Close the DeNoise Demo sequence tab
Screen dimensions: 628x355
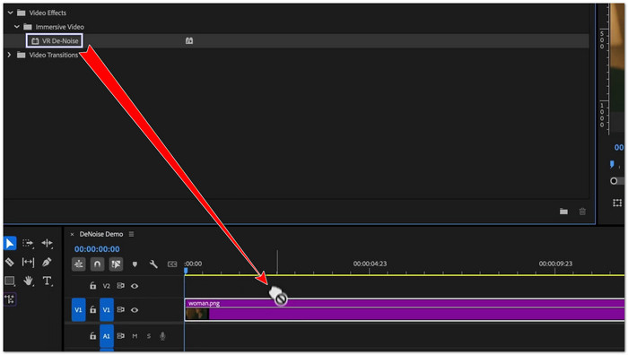point(72,235)
